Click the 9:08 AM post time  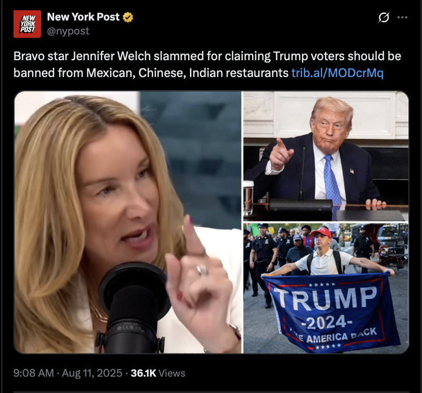click(34, 373)
